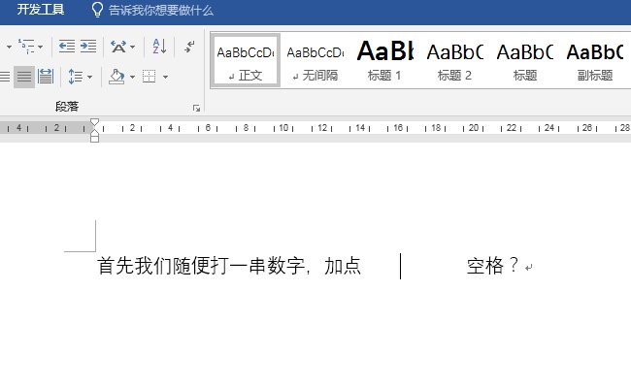
Task: Open the multilevel list button
Action: point(27,47)
